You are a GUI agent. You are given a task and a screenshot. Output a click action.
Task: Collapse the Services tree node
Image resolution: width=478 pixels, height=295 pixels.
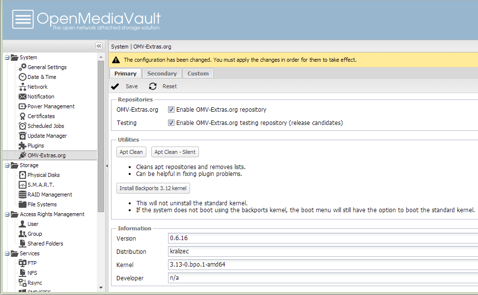coord(7,253)
